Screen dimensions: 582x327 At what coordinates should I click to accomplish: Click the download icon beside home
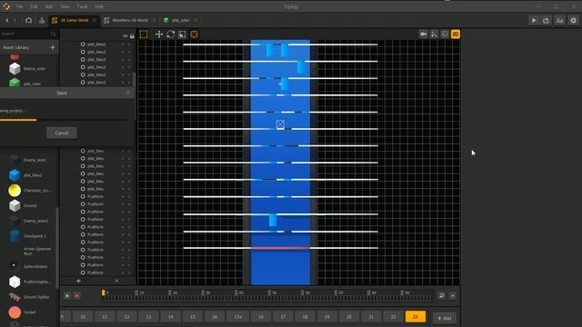[42, 20]
